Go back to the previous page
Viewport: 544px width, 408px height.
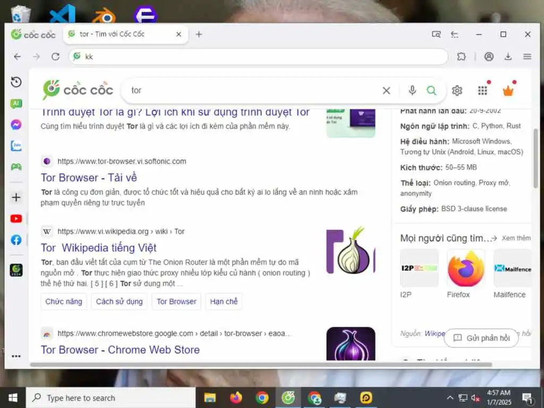click(17, 56)
